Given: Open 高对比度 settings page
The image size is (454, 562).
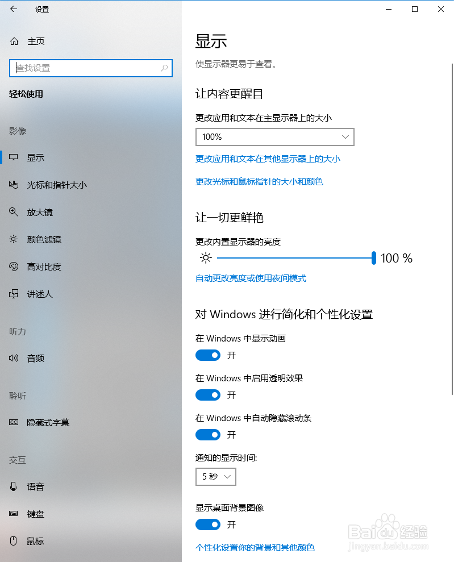Looking at the screenshot, I should (x=44, y=267).
